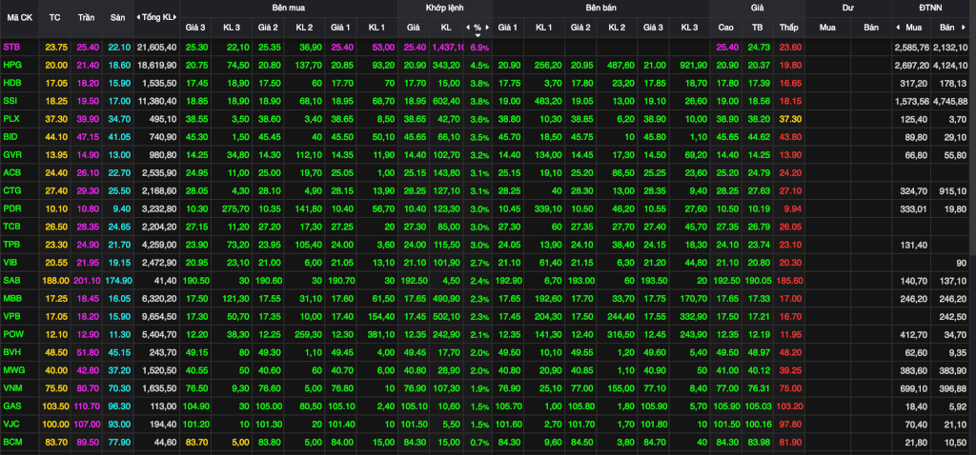Open the MBB ticker symbol

coord(11,298)
